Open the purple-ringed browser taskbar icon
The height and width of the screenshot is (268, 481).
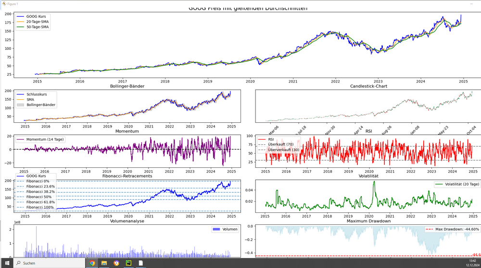116,263
